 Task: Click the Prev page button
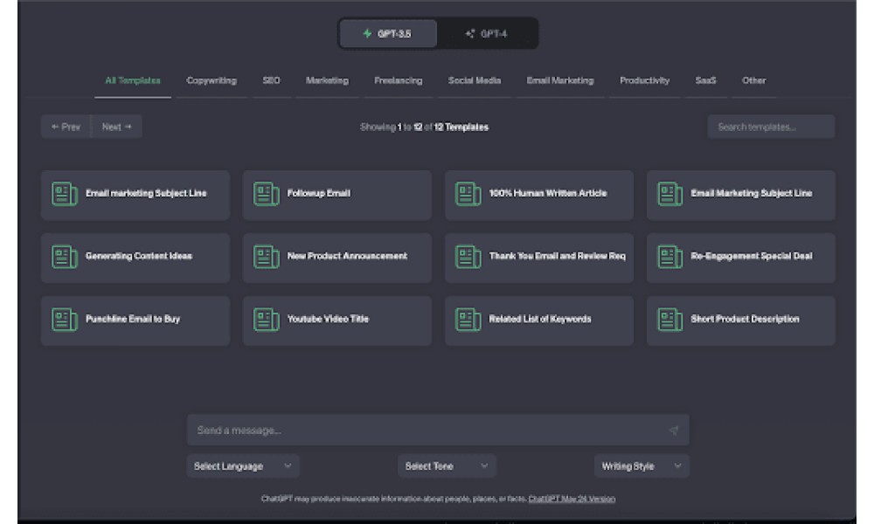tap(66, 127)
